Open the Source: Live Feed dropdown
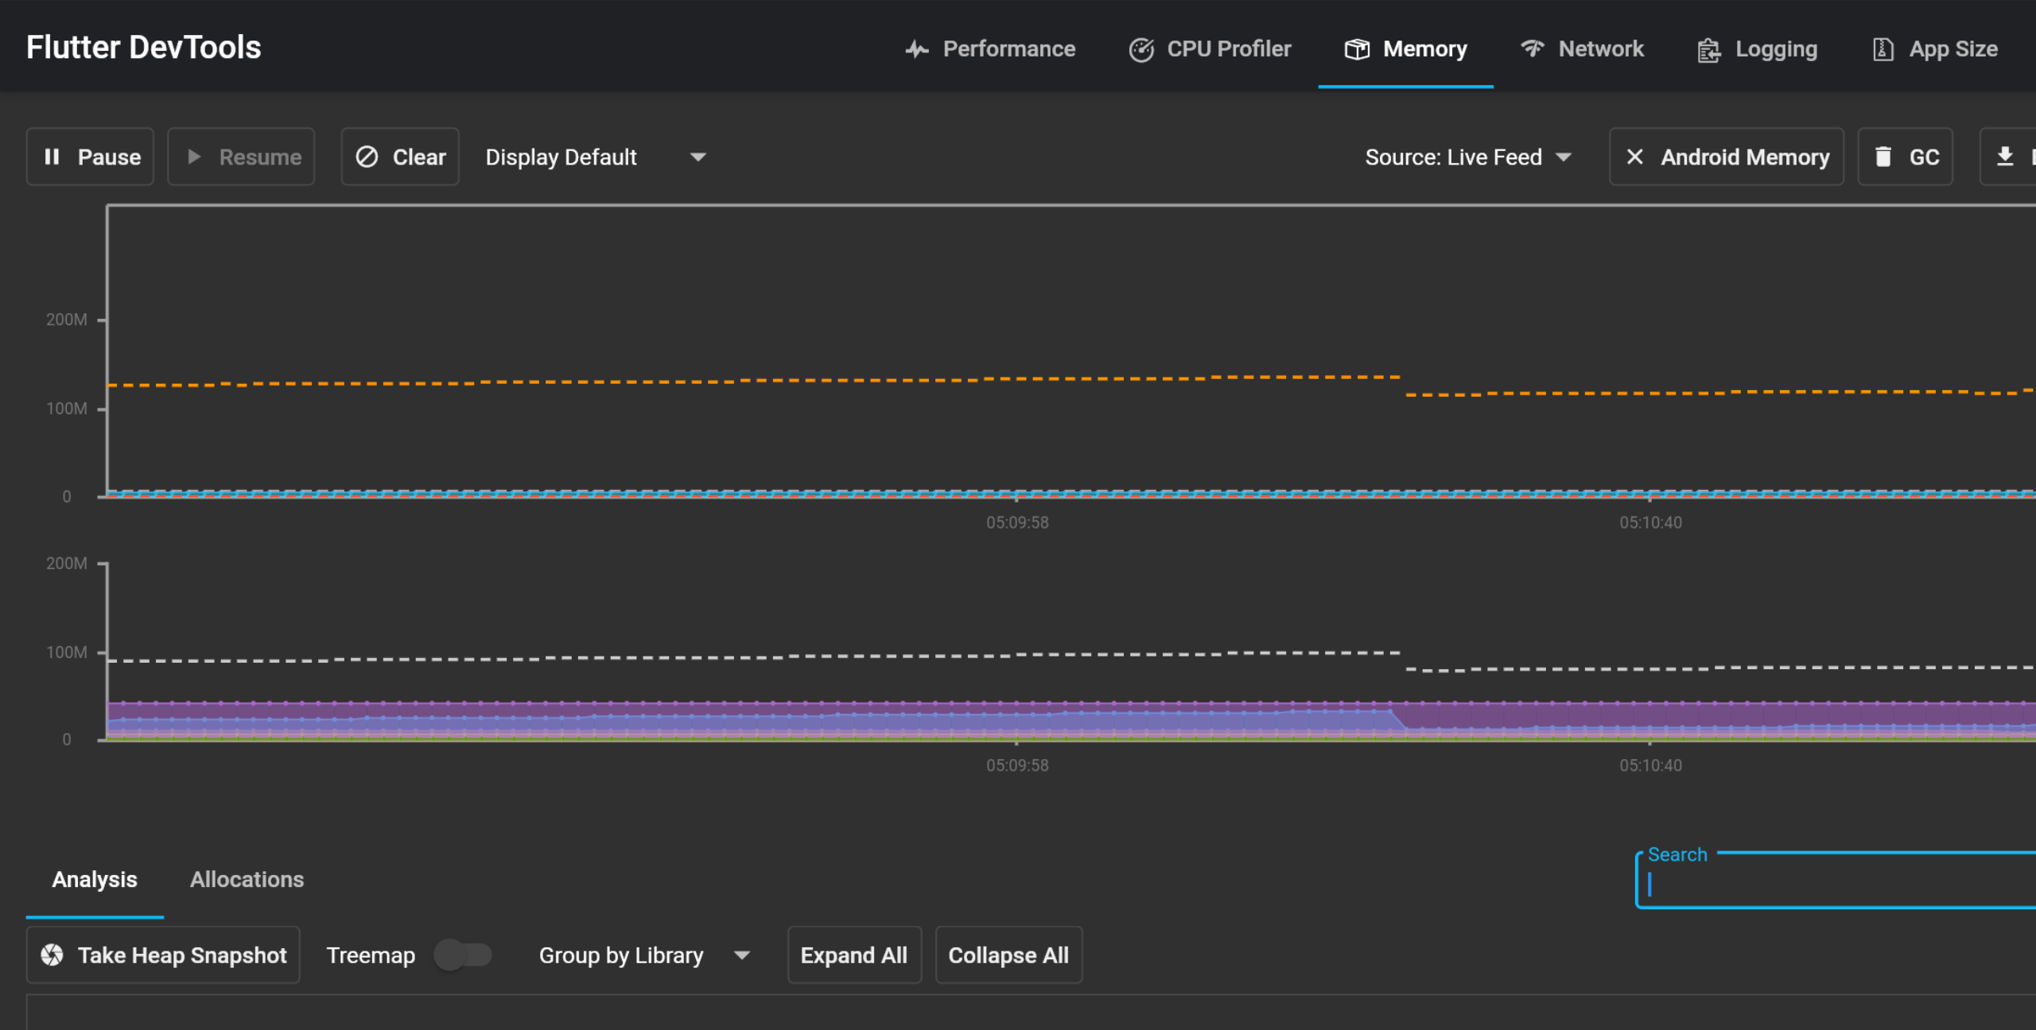The image size is (2036, 1030). (1468, 157)
